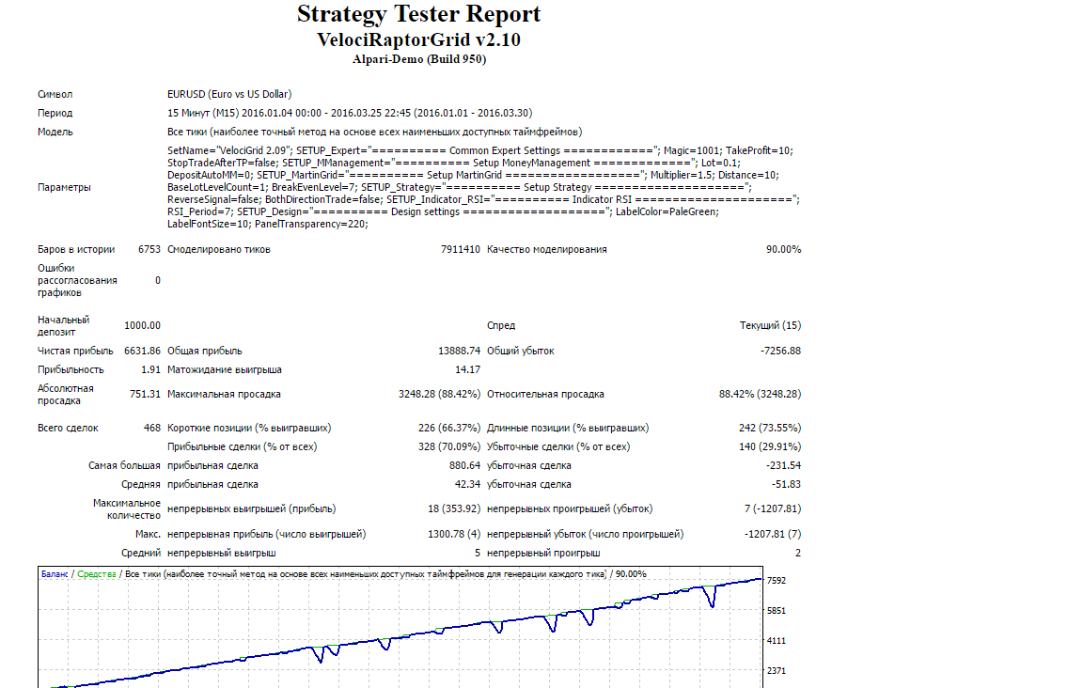Click Убыточные сделки (% от всех) label

coord(558,447)
